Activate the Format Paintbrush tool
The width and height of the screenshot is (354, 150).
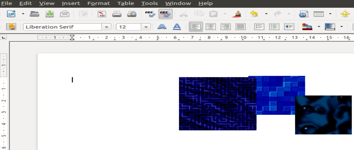237,14
